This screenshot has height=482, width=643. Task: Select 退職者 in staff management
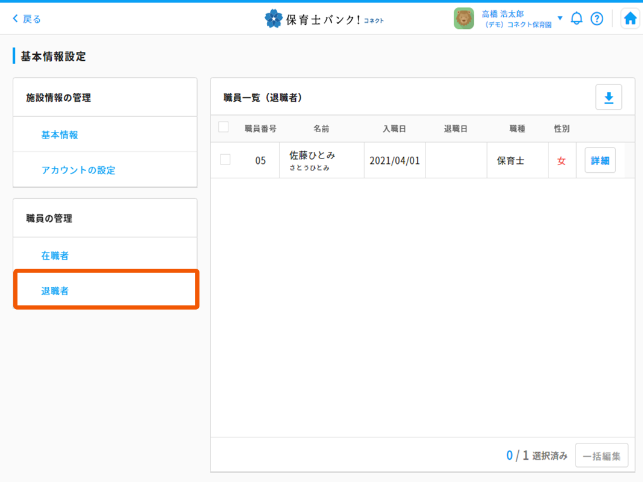pos(55,291)
